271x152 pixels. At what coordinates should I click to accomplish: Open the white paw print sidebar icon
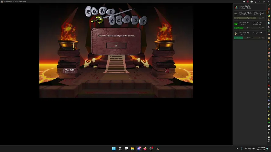pyautogui.click(x=269, y=126)
